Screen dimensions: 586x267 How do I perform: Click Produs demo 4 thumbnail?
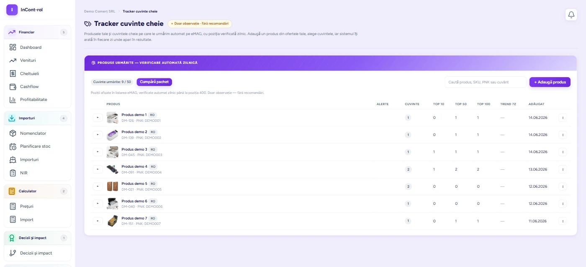[112, 169]
